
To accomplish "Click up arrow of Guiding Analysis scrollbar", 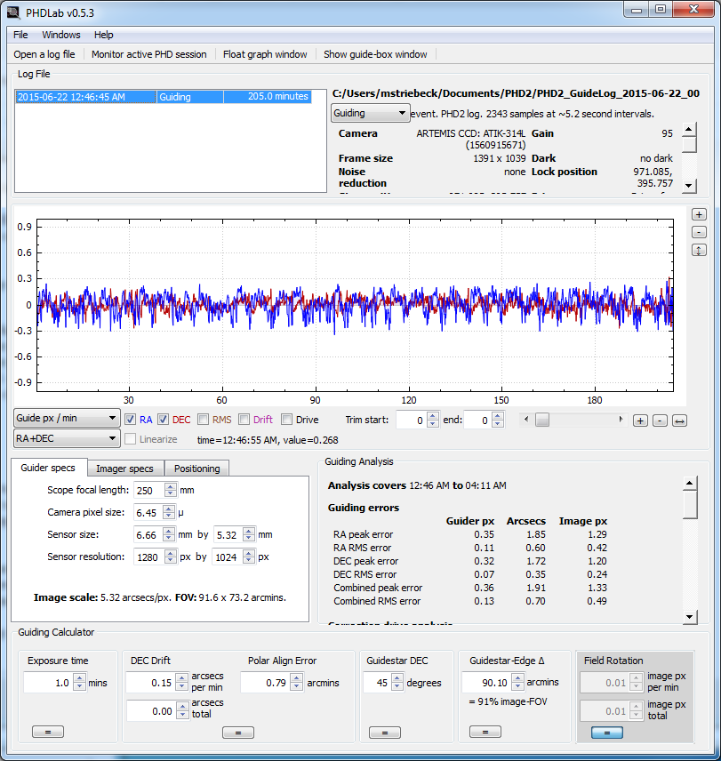I will click(690, 483).
